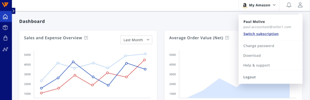Click the highest dark blue data point
Viewport: 310px width, 100px height.
click(x=73, y=62)
